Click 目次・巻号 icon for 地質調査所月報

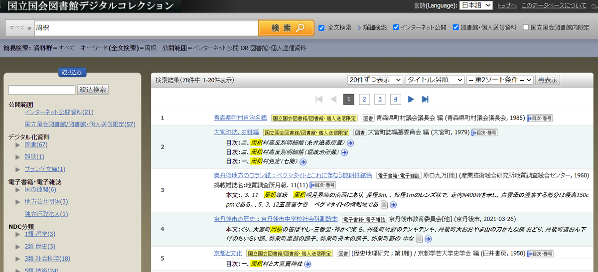[x=322, y=185]
